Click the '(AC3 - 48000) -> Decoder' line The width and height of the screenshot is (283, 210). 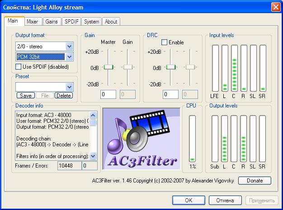(x=52, y=145)
